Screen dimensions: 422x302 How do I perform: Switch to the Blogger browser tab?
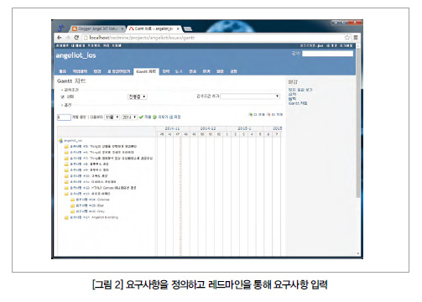(97, 29)
